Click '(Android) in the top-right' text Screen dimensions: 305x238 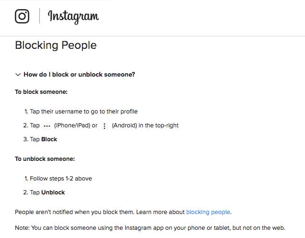(x=145, y=125)
